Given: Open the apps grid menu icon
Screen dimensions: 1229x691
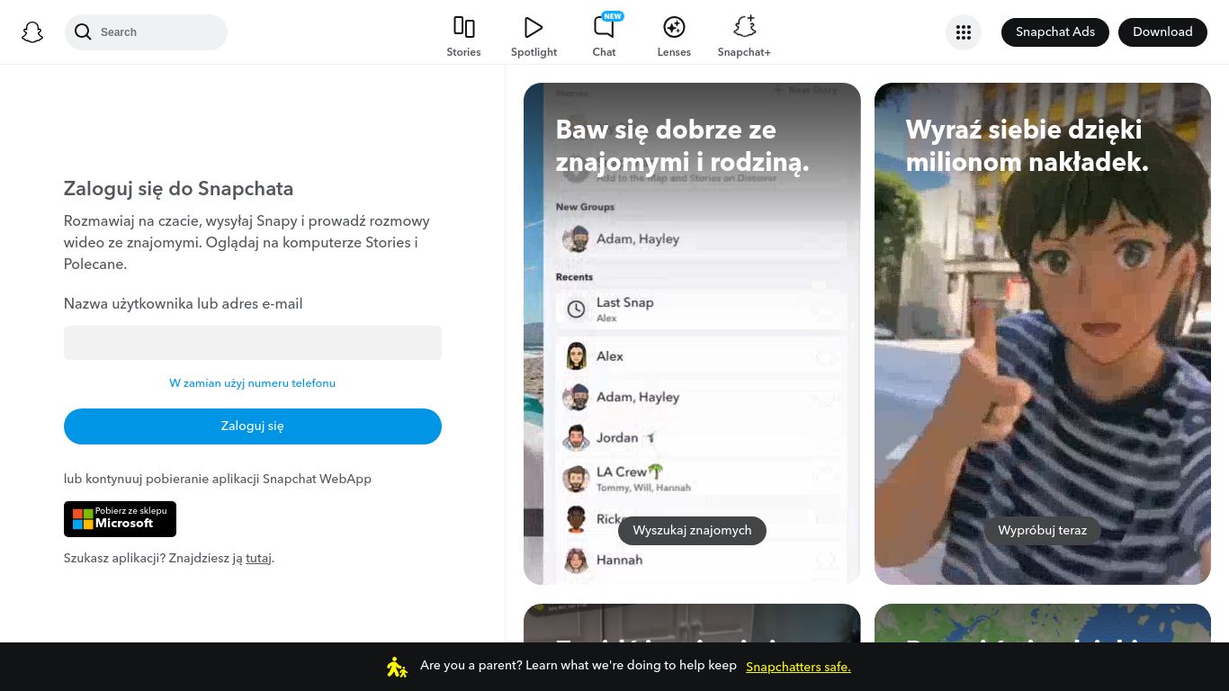Looking at the screenshot, I should (x=964, y=32).
